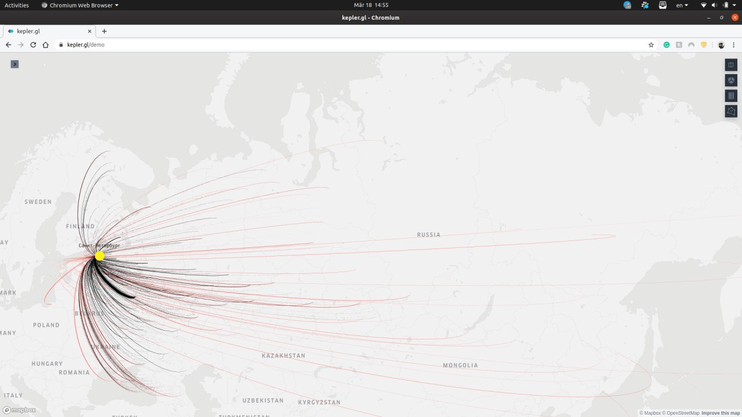Open the Activities overview
The height and width of the screenshot is (417, 742).
point(17,5)
